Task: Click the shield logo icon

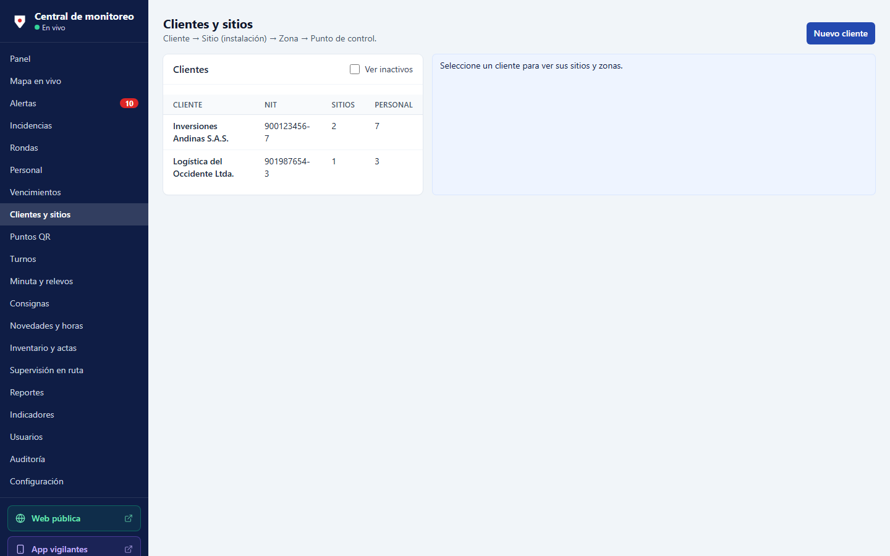Action: 20,22
